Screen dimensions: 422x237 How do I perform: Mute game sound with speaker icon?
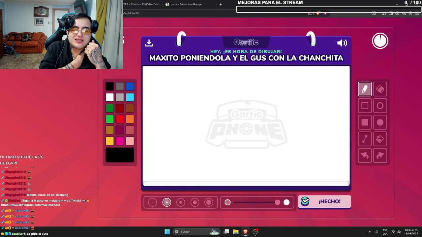tap(342, 43)
